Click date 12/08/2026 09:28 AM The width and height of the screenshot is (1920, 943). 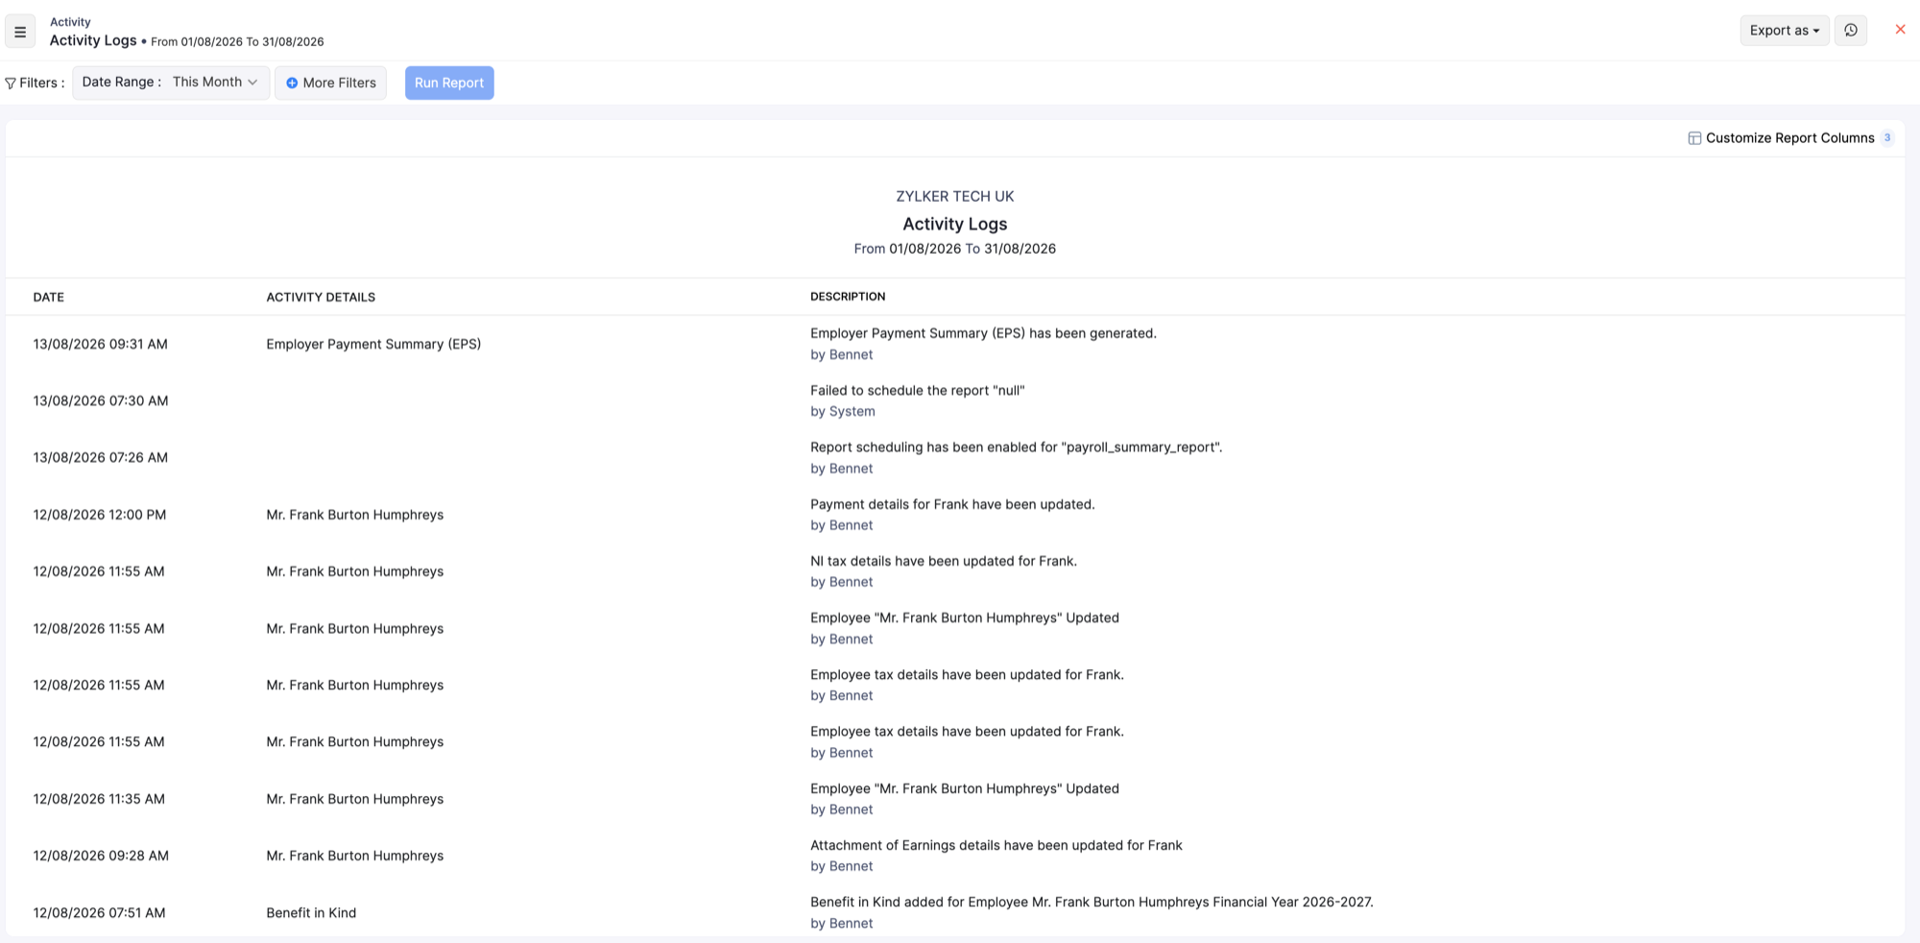point(101,857)
